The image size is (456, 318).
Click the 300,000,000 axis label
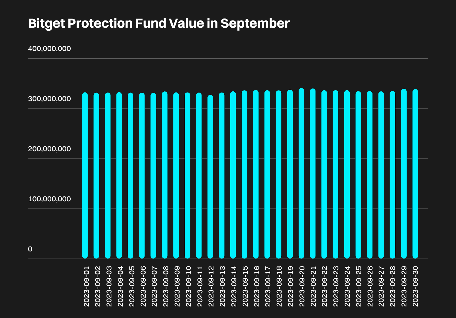(49, 99)
